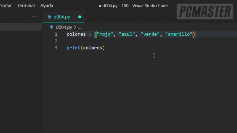Image resolution: width=237 pixels, height=133 pixels.
Task: Click the string "rojo" in the tuple
Action: coord(105,34)
